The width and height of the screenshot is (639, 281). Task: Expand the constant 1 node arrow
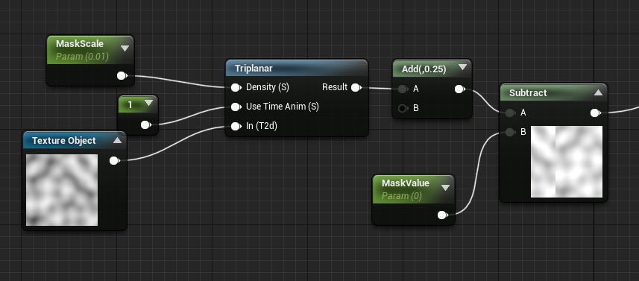148,104
